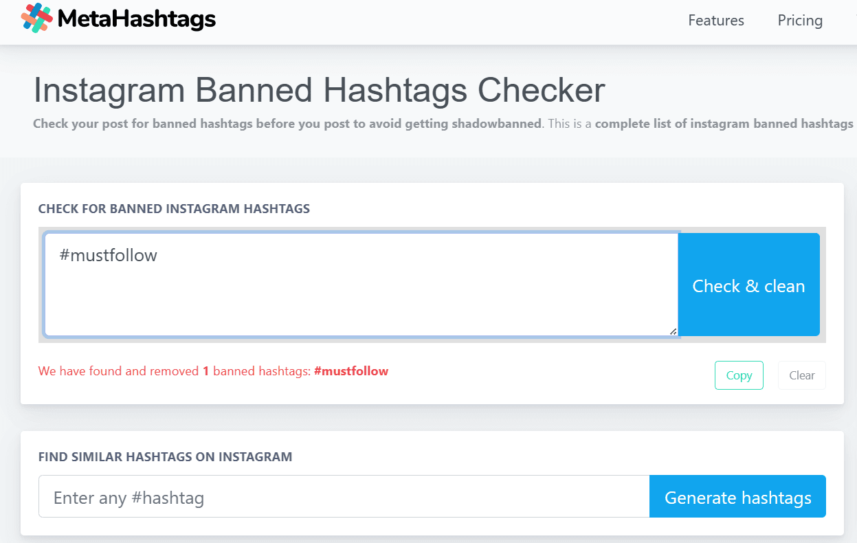The width and height of the screenshot is (857, 543).
Task: Click bold "complete list of instagram banned hashtags" text
Action: 724,124
